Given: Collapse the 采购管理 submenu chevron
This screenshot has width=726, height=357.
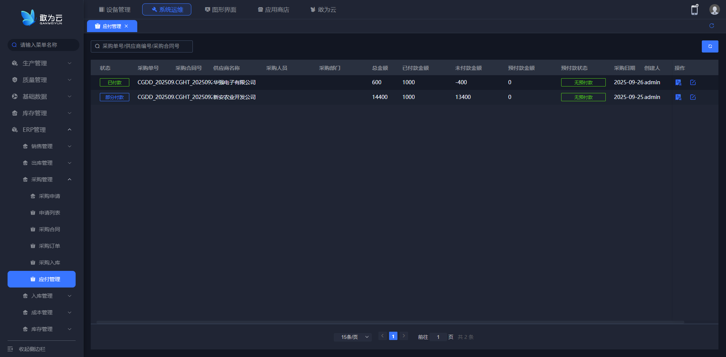Looking at the screenshot, I should (70, 179).
